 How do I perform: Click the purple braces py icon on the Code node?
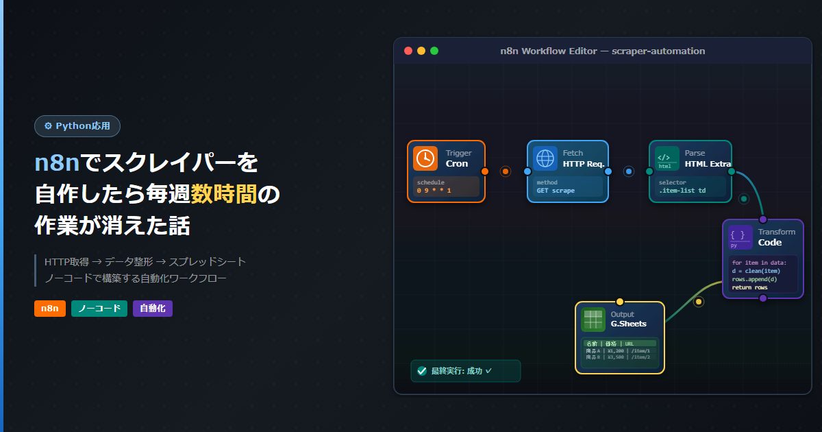click(x=740, y=237)
